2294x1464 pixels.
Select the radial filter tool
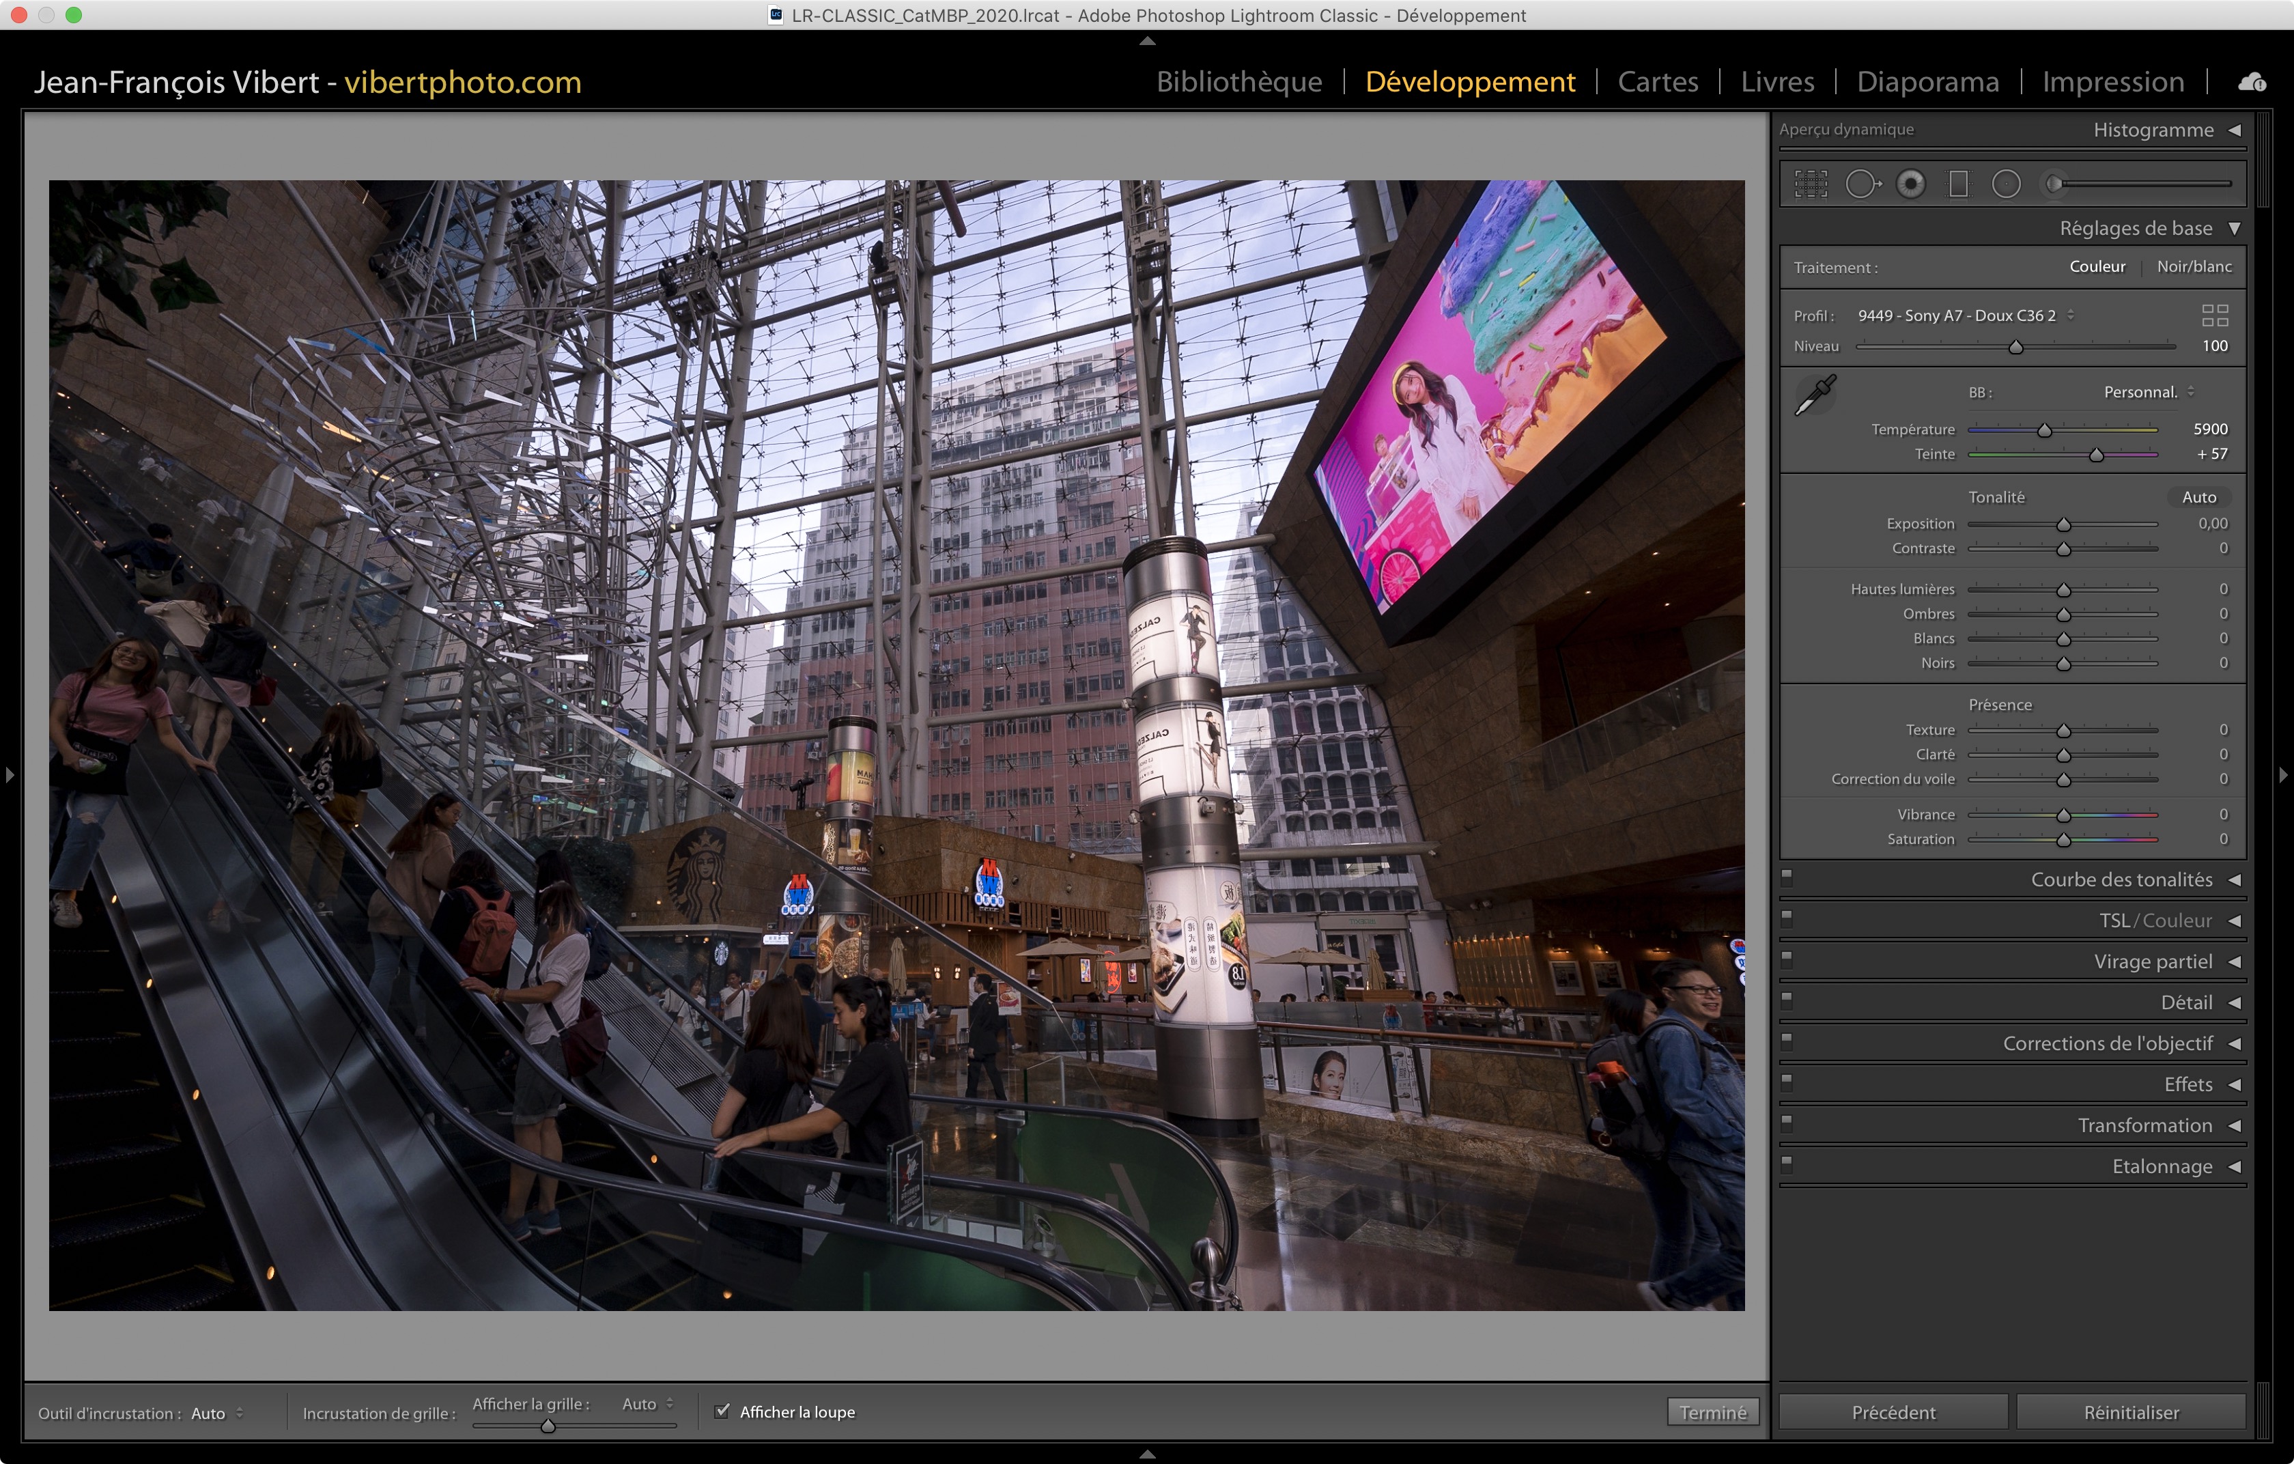tap(2005, 184)
